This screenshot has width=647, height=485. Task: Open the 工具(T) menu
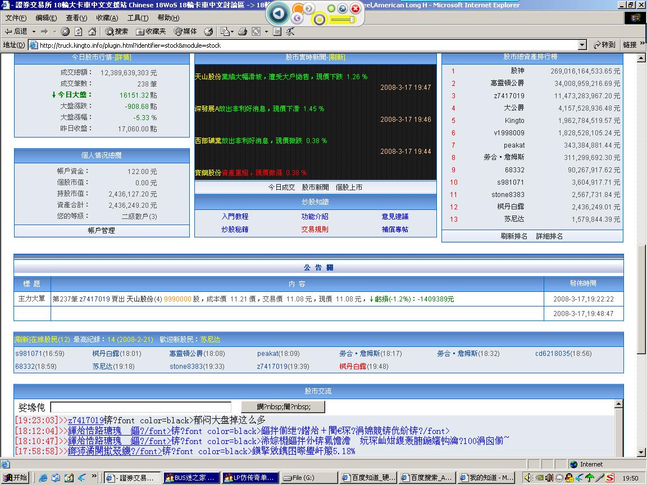(x=138, y=18)
